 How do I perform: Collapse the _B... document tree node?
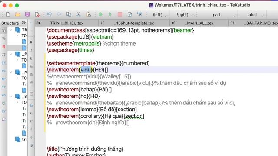coord(11,96)
